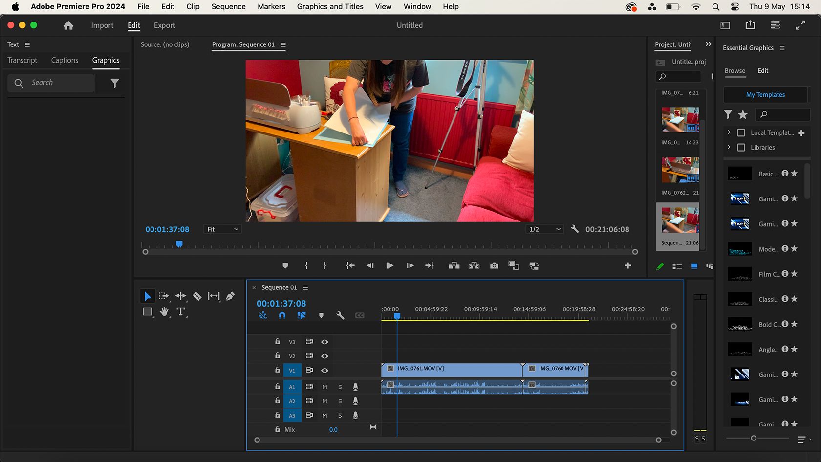Screen dimensions: 821x462
Task: Open the 1/2 playback resolution dropdown
Action: pyautogui.click(x=544, y=229)
